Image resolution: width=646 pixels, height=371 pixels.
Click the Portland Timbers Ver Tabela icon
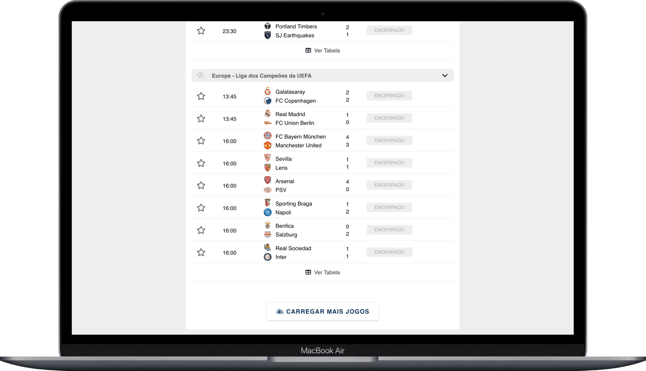pos(308,50)
